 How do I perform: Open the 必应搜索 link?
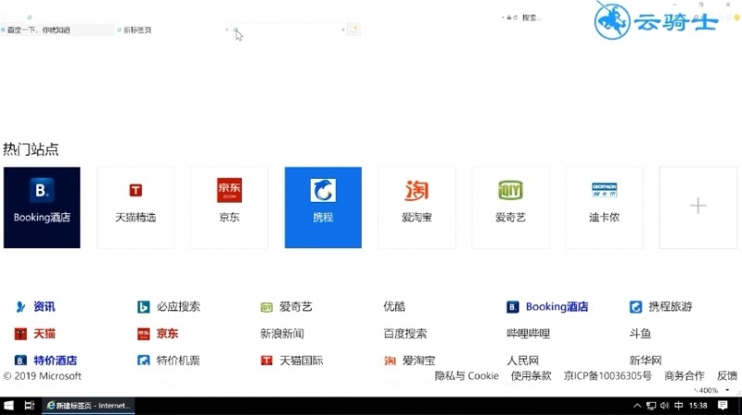tap(178, 307)
